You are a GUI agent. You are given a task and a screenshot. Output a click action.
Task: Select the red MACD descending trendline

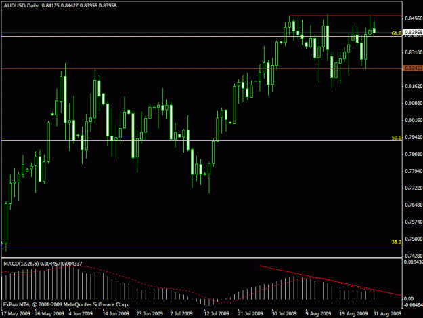coord(330,281)
